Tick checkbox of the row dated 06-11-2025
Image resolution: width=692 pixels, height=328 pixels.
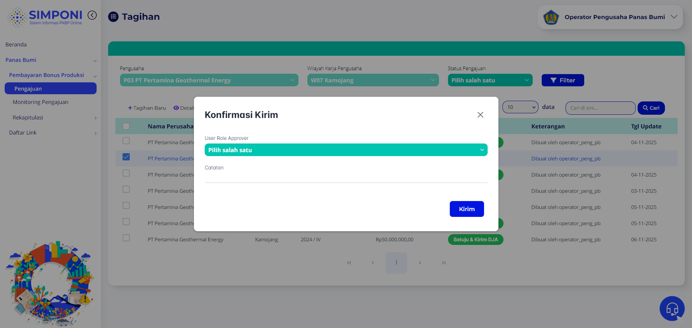point(126,238)
